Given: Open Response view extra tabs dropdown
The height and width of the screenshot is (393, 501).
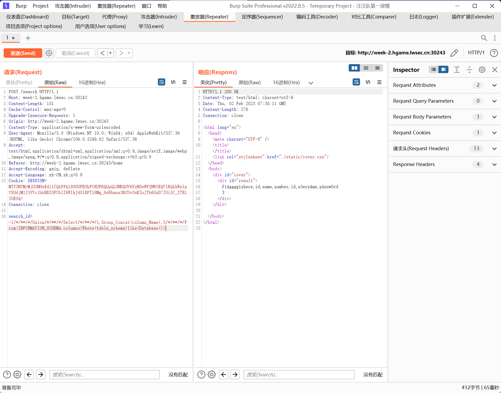Looking at the screenshot, I should point(311,83).
